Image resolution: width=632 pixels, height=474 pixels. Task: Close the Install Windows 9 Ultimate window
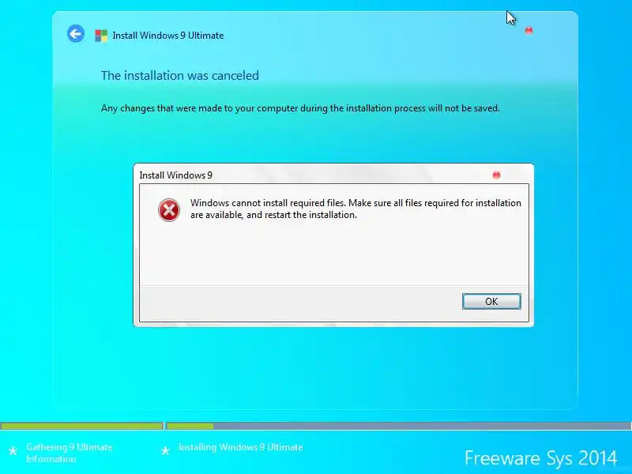(529, 30)
